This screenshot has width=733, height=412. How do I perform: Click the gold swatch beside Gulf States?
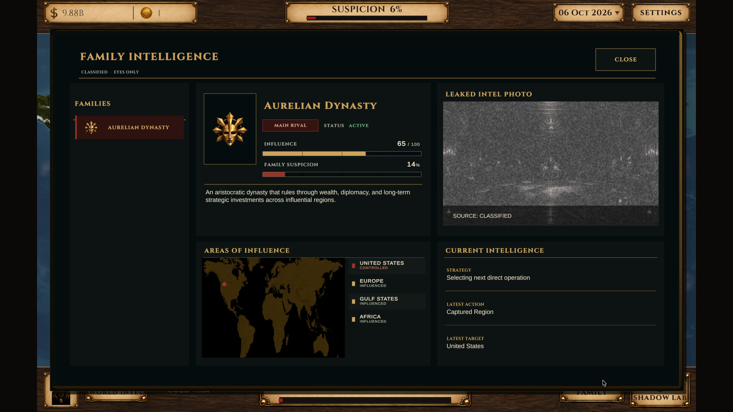[x=354, y=301]
